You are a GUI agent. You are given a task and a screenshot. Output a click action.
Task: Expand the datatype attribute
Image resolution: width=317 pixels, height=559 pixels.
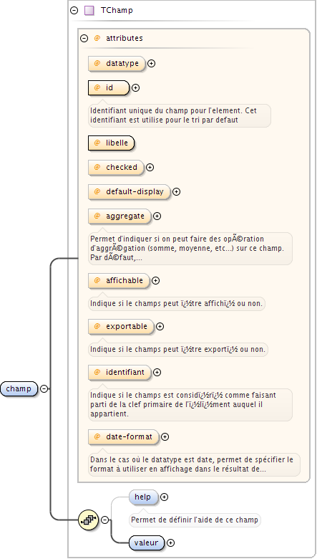(x=152, y=64)
